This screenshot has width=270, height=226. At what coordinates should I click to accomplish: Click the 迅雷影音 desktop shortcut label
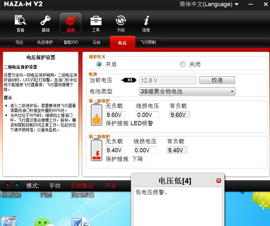tap(82, 194)
